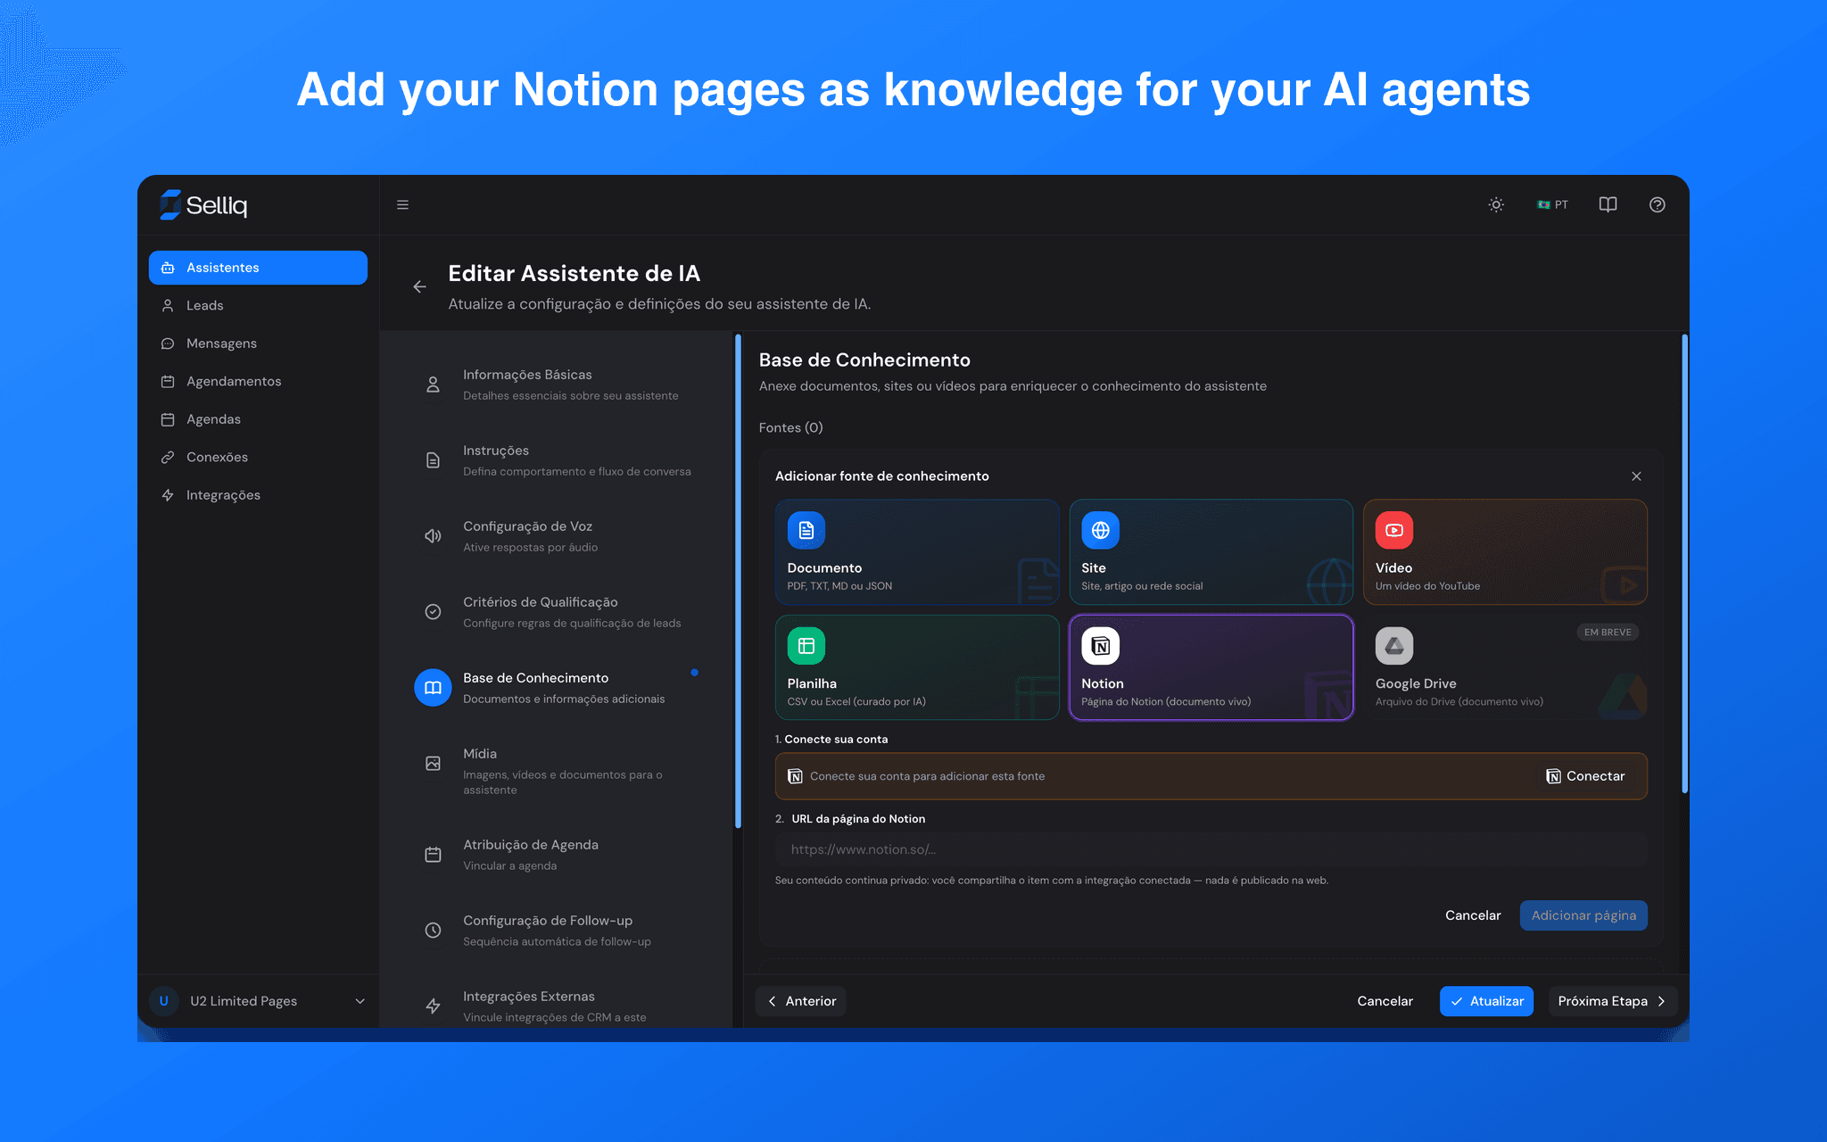Image resolution: width=1827 pixels, height=1142 pixels.
Task: Choose the Documento source card
Action: (917, 552)
